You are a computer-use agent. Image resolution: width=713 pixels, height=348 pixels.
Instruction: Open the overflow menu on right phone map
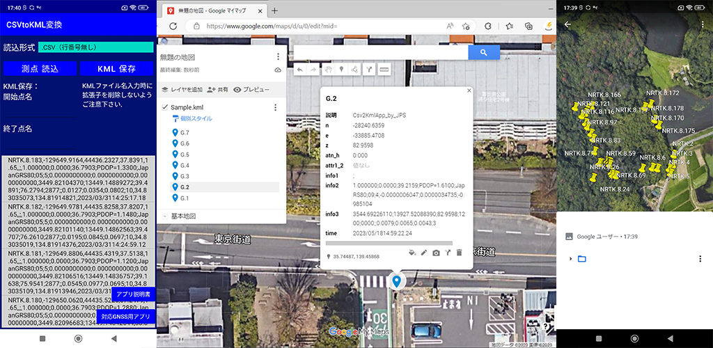click(x=703, y=24)
